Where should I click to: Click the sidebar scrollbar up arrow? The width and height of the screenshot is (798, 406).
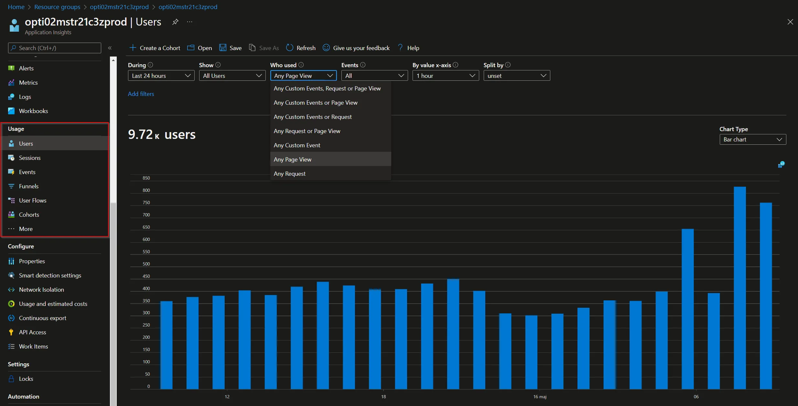click(113, 60)
